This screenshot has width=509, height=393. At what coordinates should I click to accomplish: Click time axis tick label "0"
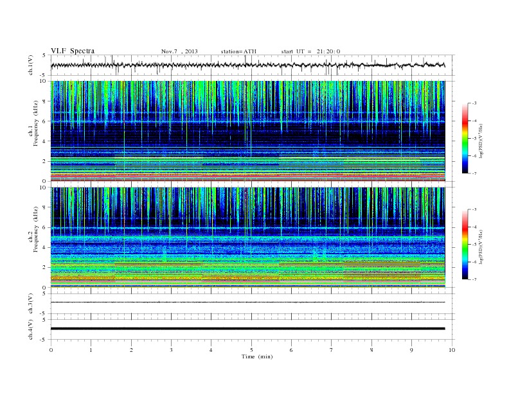click(51, 350)
